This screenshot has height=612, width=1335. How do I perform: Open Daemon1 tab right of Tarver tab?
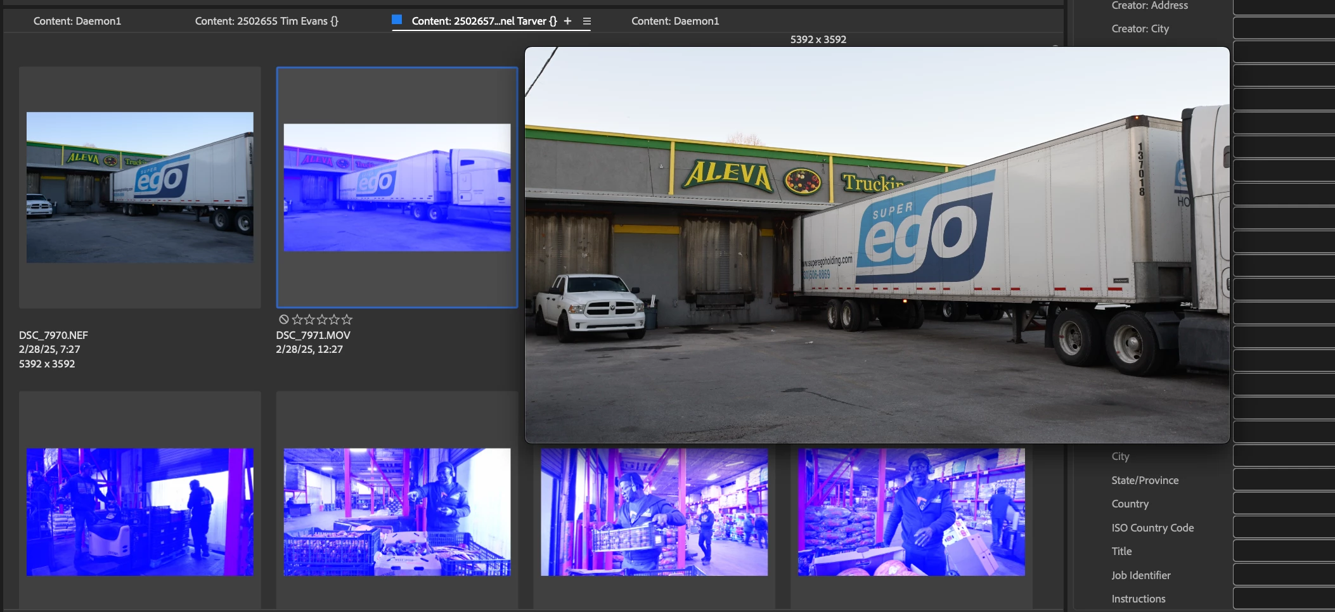675,21
